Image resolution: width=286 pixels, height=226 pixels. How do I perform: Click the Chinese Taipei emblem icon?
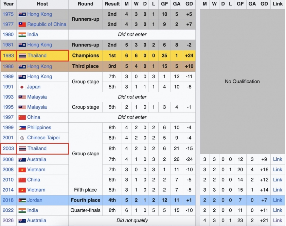[x=22, y=138]
